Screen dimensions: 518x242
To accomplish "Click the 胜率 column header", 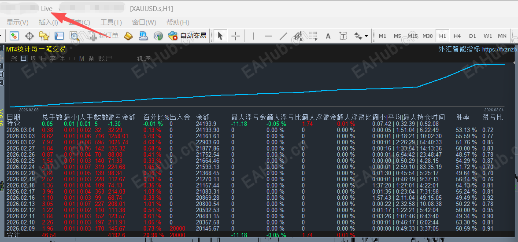I will (463, 117).
